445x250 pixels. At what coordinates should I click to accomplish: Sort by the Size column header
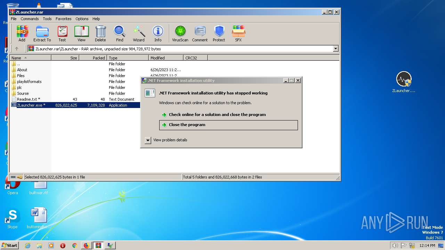tap(65, 58)
